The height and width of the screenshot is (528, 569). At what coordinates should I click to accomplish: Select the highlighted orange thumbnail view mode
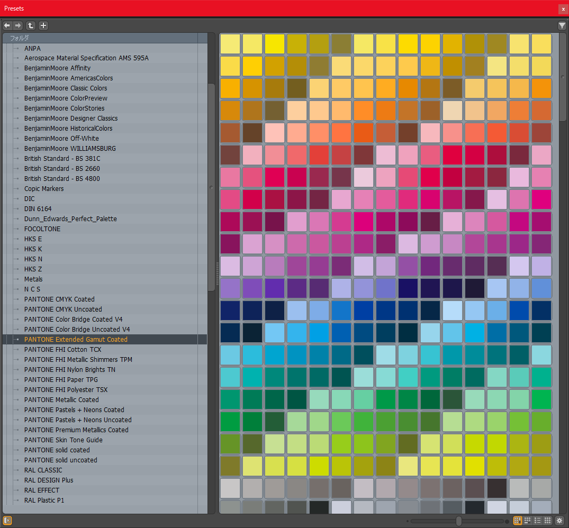point(518,521)
